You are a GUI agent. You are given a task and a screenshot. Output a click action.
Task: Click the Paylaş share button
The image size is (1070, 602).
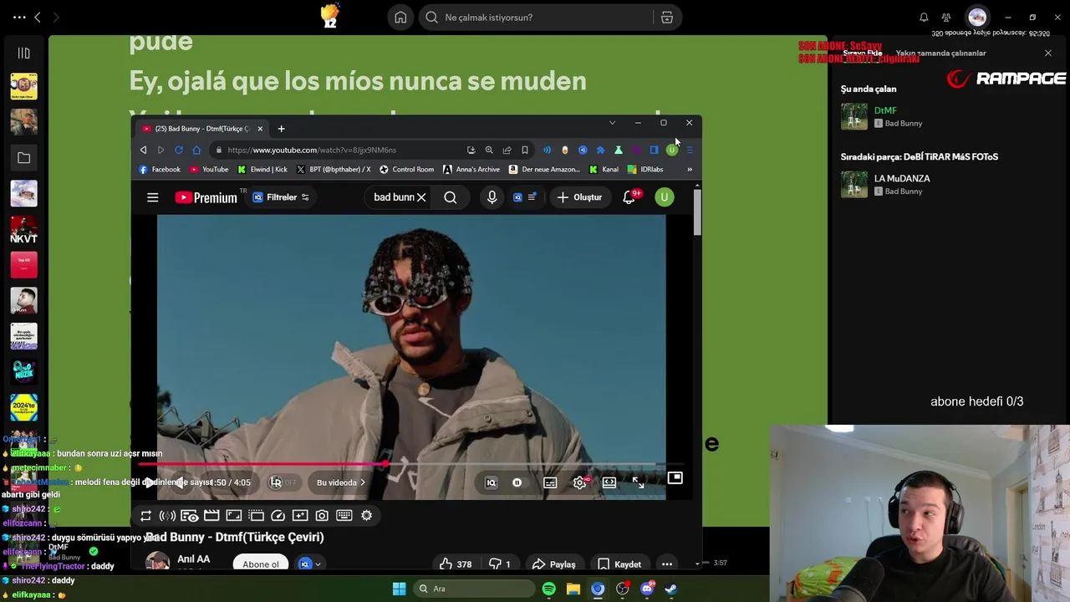(x=554, y=564)
